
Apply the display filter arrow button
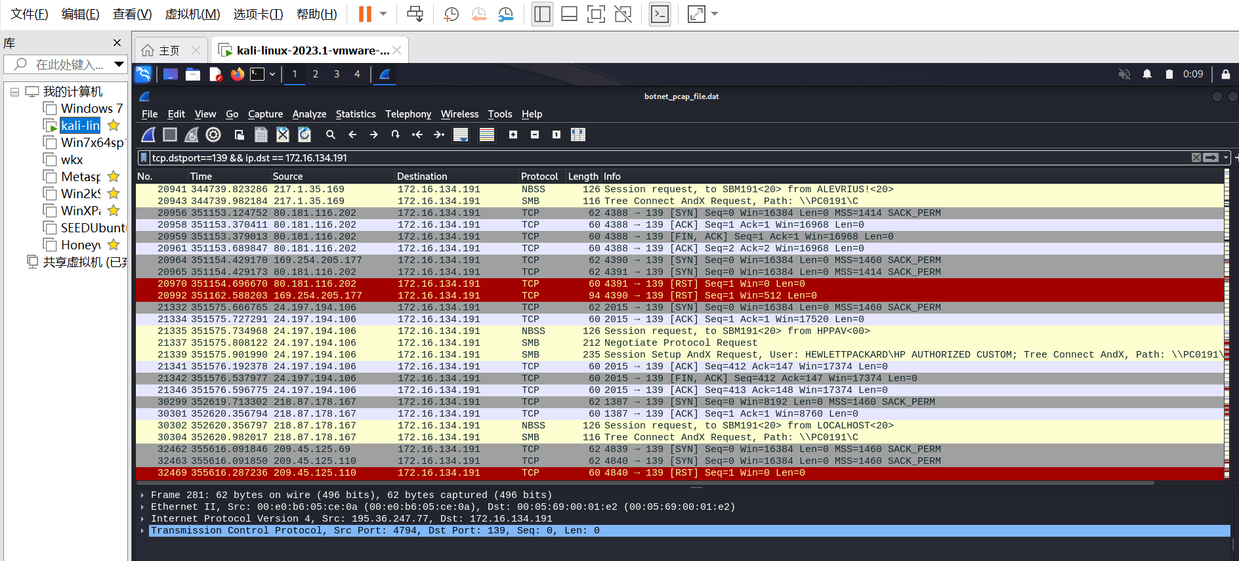pyautogui.click(x=1211, y=157)
